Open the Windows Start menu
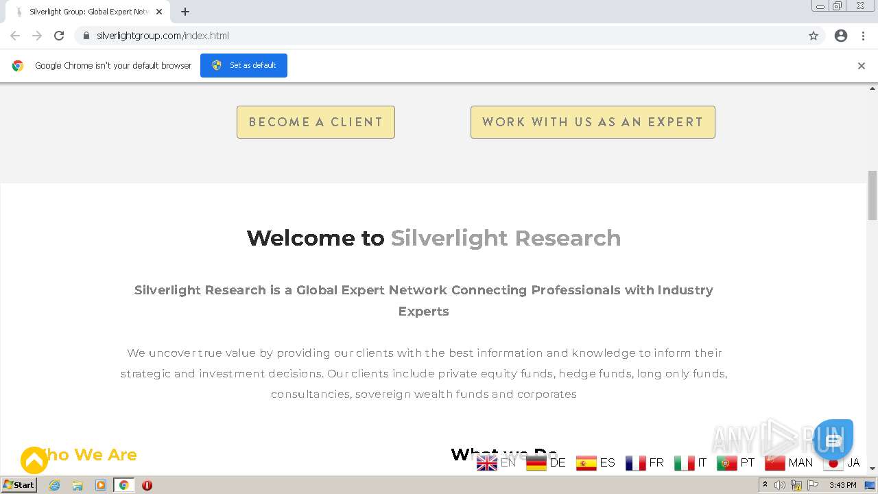878x494 pixels. tap(19, 484)
